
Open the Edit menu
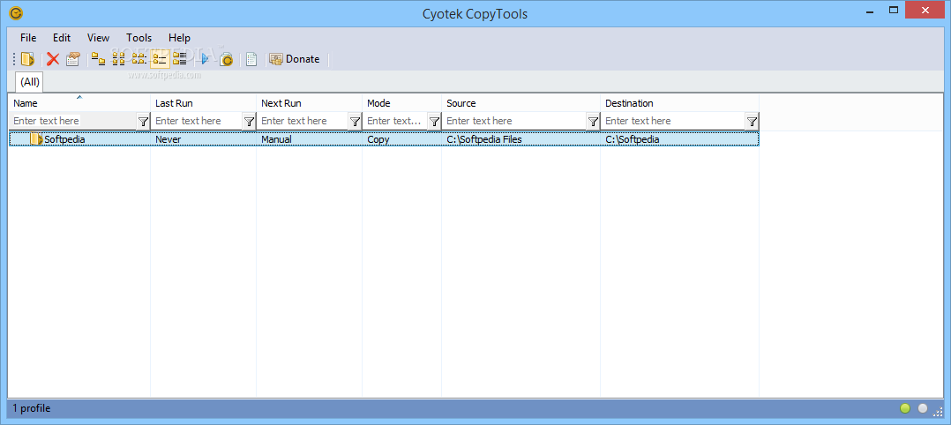point(62,38)
